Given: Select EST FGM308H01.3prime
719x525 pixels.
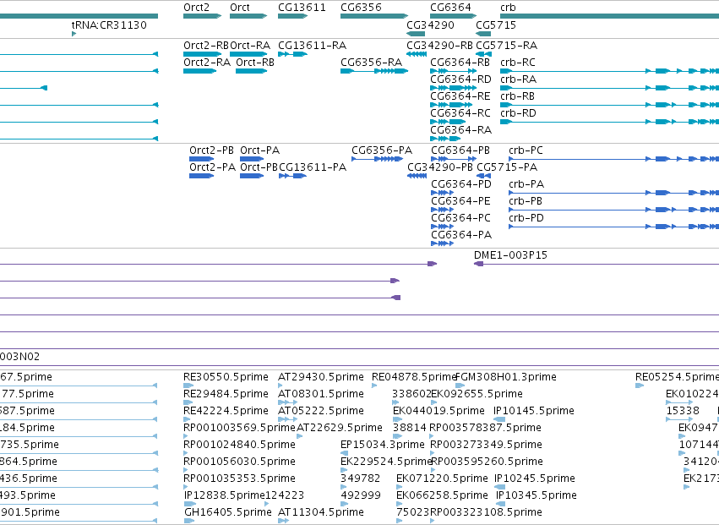Looking at the screenshot, I should pos(506,377).
